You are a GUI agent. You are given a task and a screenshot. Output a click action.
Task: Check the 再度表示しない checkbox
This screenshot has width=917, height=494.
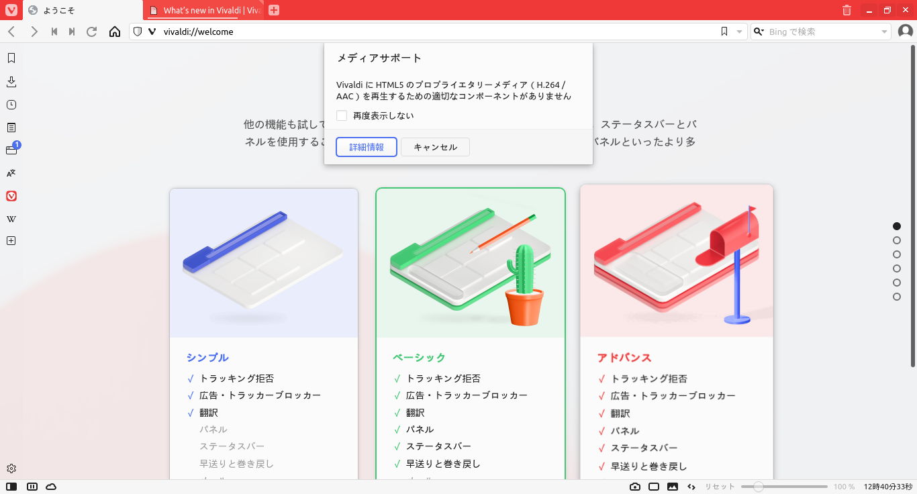(342, 115)
